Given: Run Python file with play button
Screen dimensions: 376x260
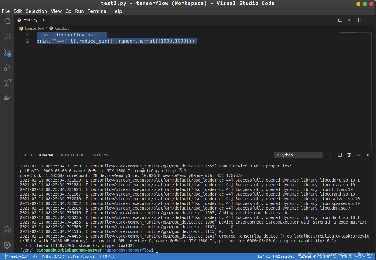Looking at the screenshot, I should pos(349,20).
